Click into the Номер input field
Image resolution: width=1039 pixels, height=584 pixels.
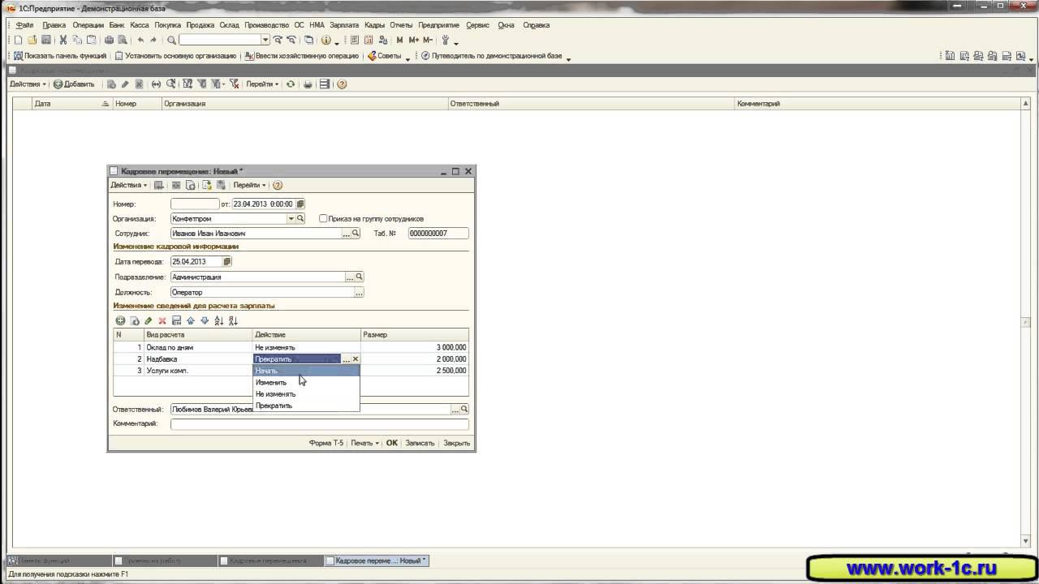[x=195, y=204]
